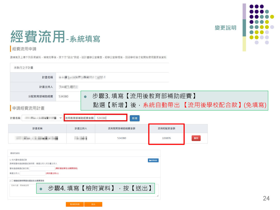This screenshot has height=210, width=280.
Task: Click the 計畫主持人 column header in table
Action: pos(81,129)
